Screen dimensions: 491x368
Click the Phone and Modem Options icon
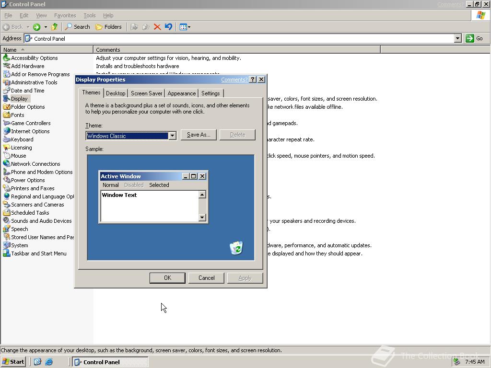click(x=7, y=172)
